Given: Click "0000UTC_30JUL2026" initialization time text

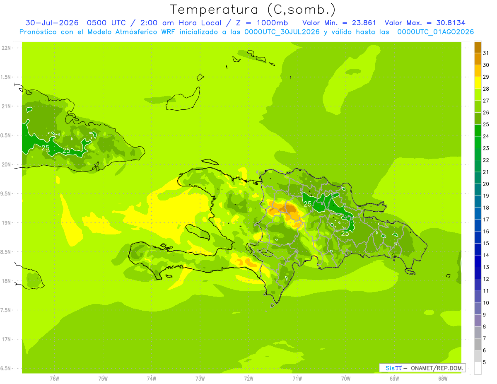Looking at the screenshot, I should click(282, 32).
